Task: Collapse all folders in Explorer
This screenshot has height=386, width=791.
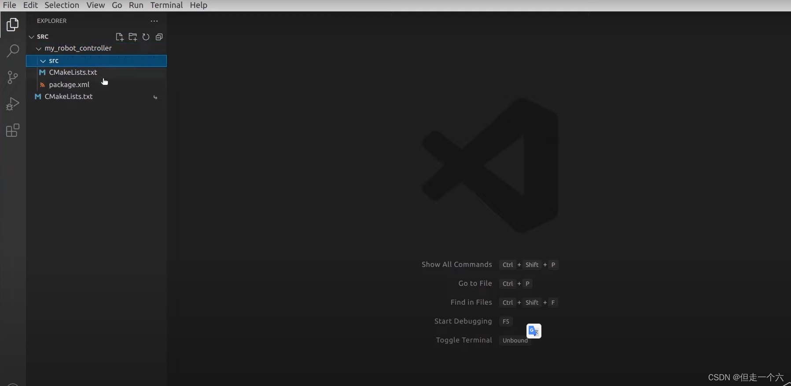Action: [159, 37]
